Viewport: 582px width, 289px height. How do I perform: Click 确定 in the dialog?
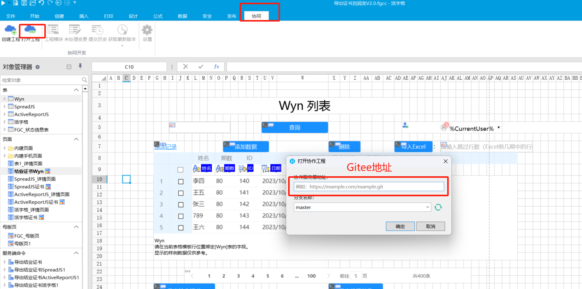tap(400, 226)
